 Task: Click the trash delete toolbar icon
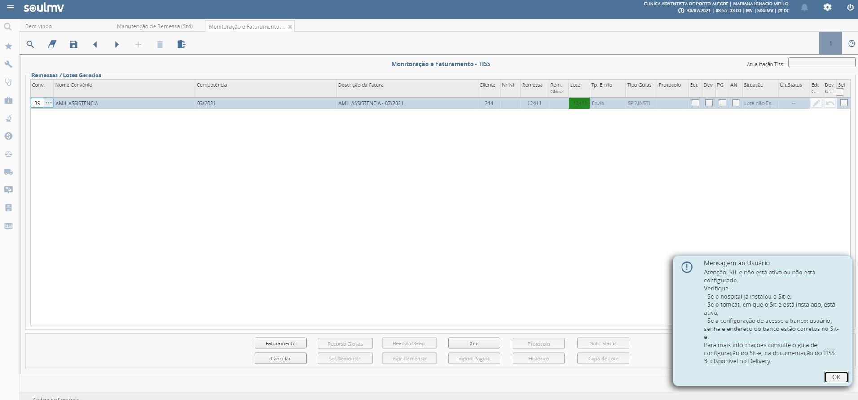tap(160, 44)
